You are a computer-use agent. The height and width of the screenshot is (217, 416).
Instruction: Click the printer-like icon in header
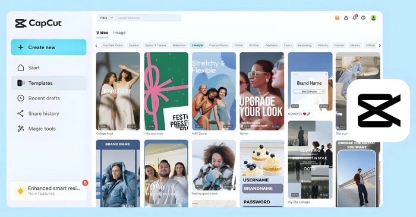[x=346, y=18]
